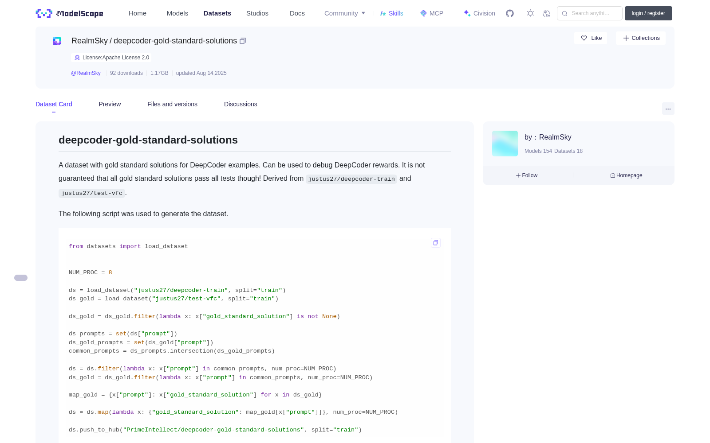
Task: Copy the code block contents
Action: click(436, 243)
